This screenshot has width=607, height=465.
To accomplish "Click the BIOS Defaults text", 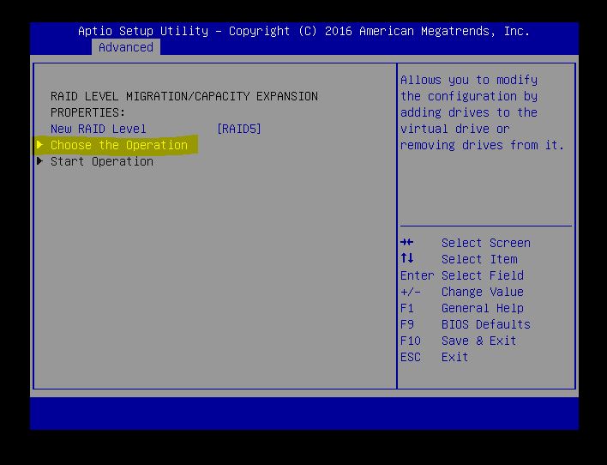I will pyautogui.click(x=485, y=324).
